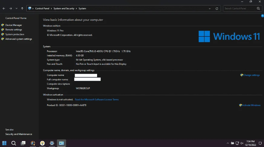Read the Microsoft Software License Terms
The height and width of the screenshot is (147, 264).
[x=97, y=99]
